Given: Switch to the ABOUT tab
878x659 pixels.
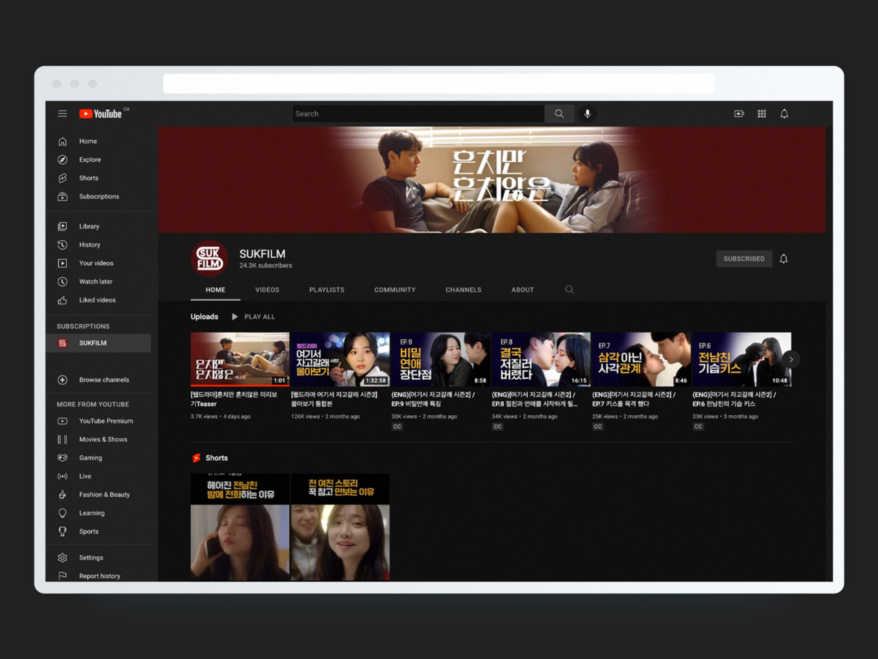Looking at the screenshot, I should coord(522,290).
